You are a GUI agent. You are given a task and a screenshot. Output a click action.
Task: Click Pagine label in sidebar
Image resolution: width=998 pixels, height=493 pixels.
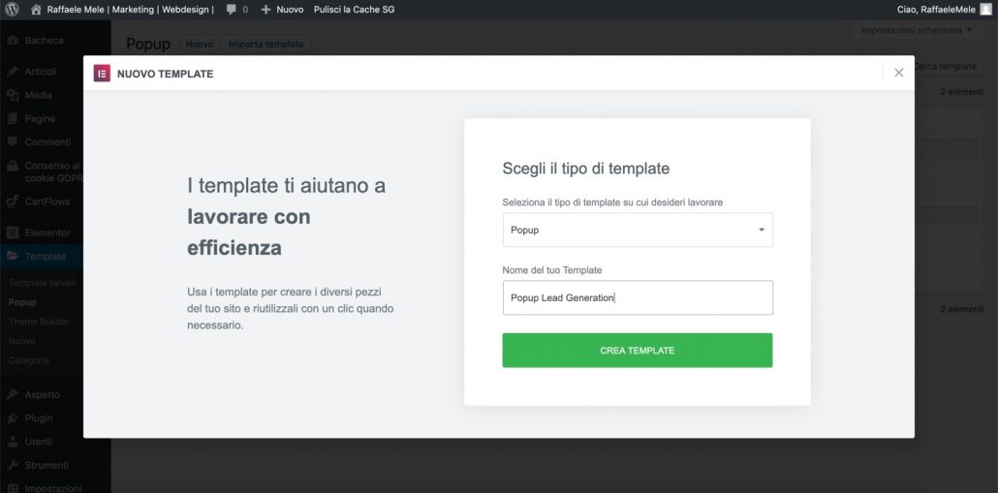coord(40,118)
